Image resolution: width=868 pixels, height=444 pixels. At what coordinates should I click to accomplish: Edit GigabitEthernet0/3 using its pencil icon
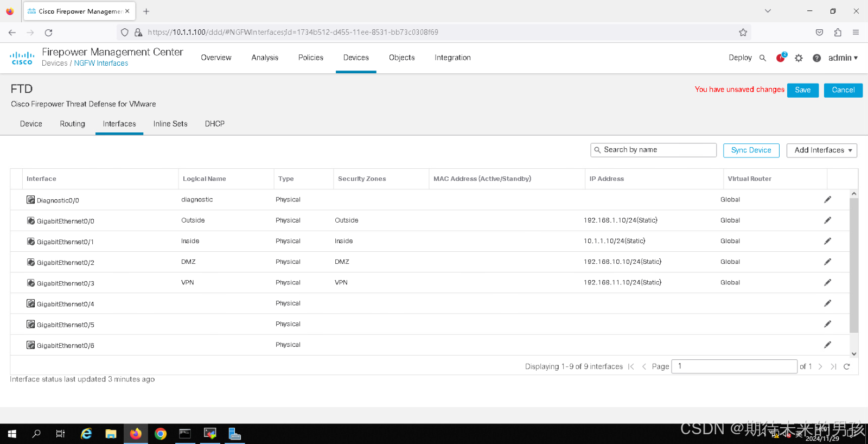pyautogui.click(x=827, y=282)
